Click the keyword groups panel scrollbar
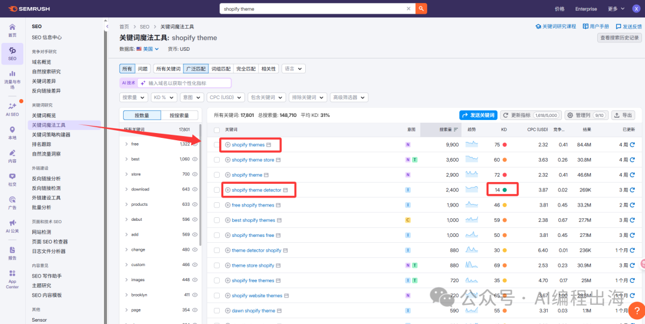This screenshot has height=324, width=645. point(200,185)
